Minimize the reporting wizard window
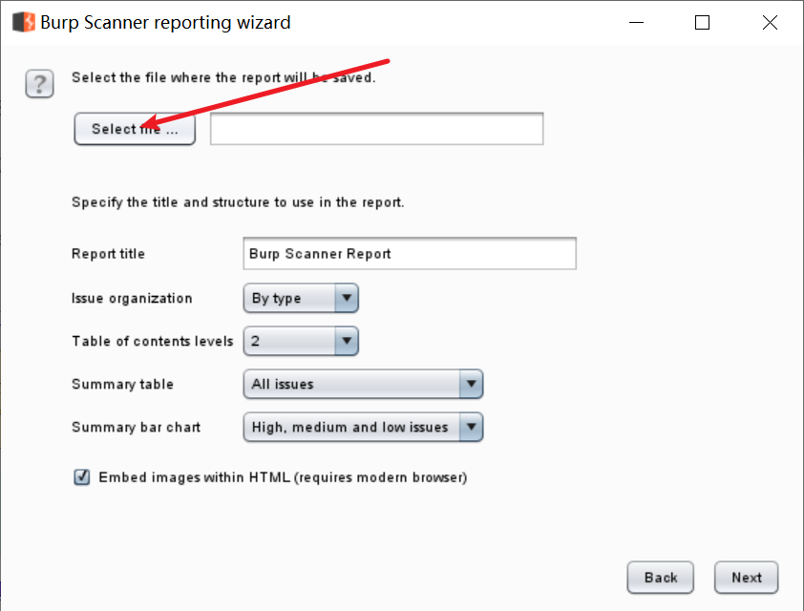The width and height of the screenshot is (804, 611). tap(636, 23)
